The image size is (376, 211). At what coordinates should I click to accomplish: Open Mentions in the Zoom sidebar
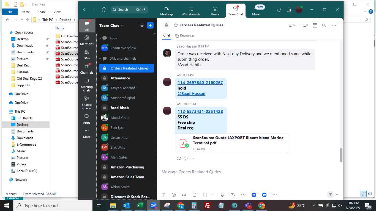[x=87, y=40]
